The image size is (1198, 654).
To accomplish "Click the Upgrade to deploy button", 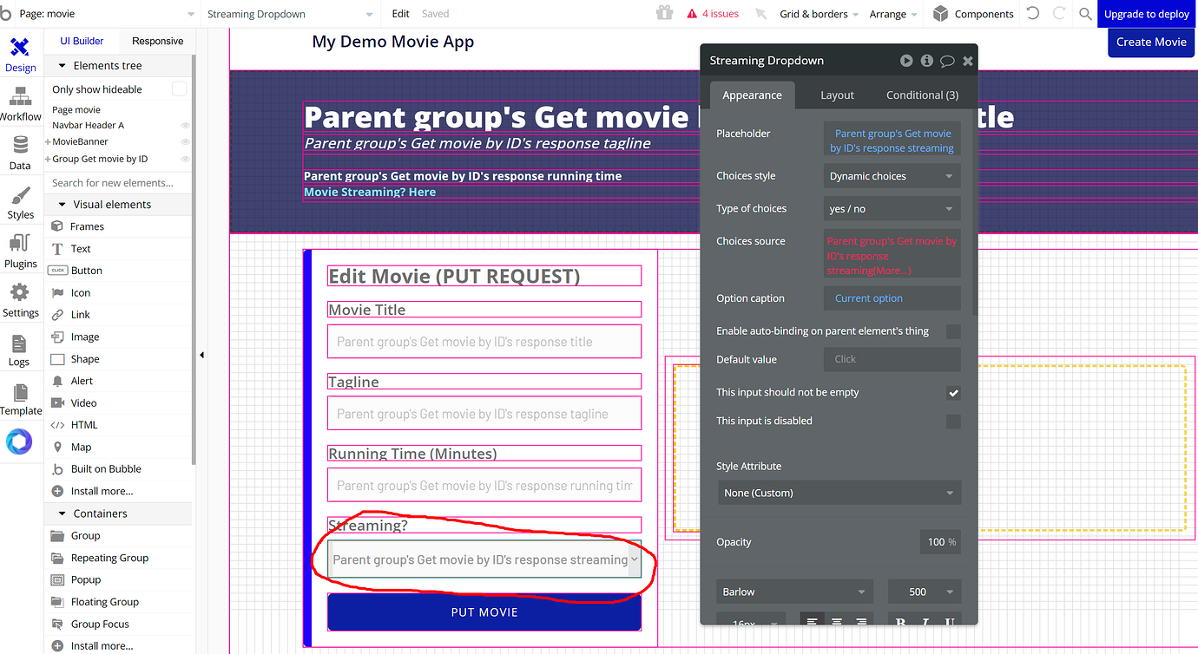I will (x=1146, y=14).
